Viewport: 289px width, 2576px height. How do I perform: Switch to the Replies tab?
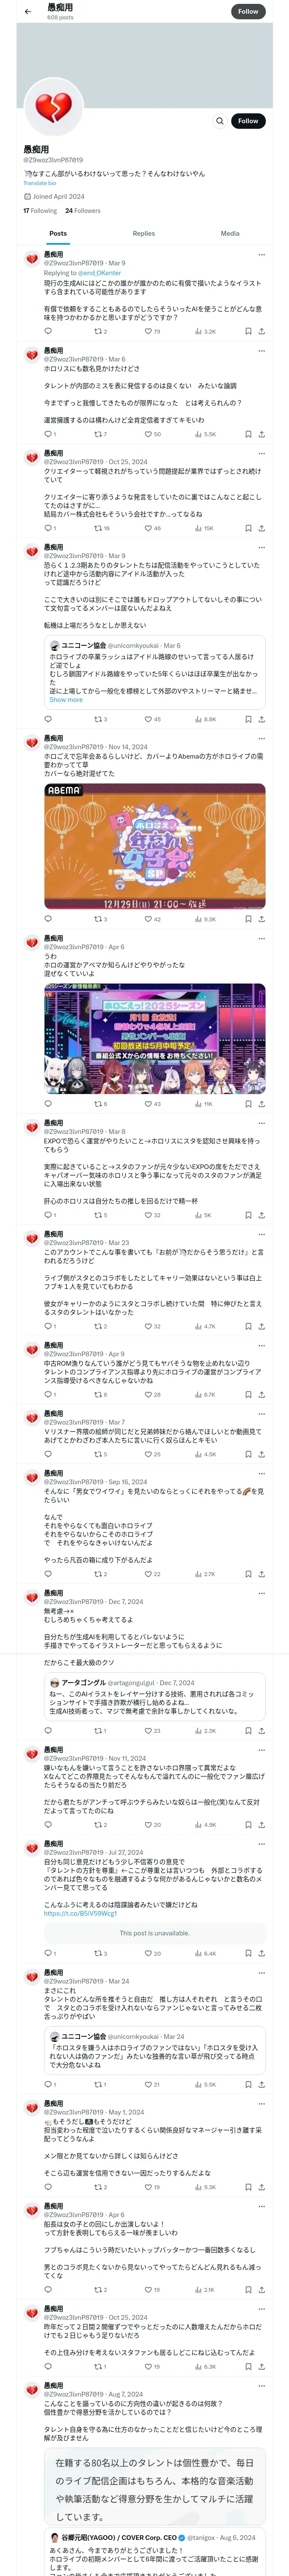point(143,233)
